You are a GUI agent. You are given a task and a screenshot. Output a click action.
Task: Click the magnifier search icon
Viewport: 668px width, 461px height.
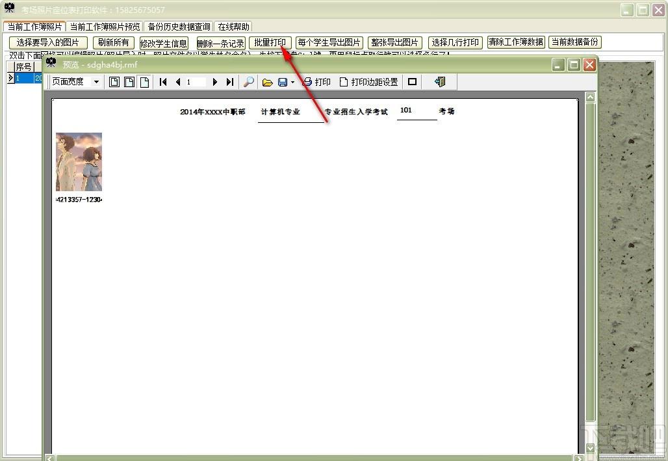(248, 82)
